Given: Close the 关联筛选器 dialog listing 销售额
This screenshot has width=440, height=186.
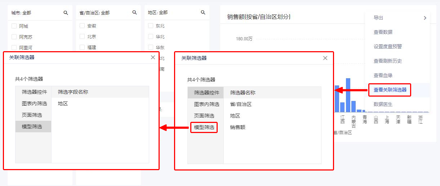Looking at the screenshot, I should [x=325, y=58].
